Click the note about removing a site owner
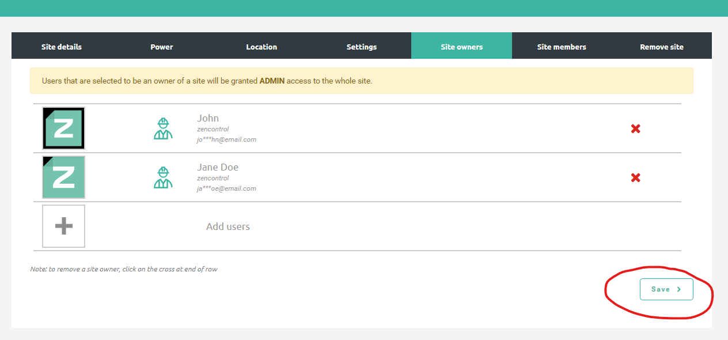 pos(124,269)
